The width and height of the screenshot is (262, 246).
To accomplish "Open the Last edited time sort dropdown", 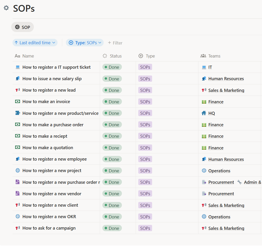I will [x=35, y=43].
